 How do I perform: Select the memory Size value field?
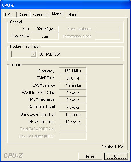click(45, 29)
